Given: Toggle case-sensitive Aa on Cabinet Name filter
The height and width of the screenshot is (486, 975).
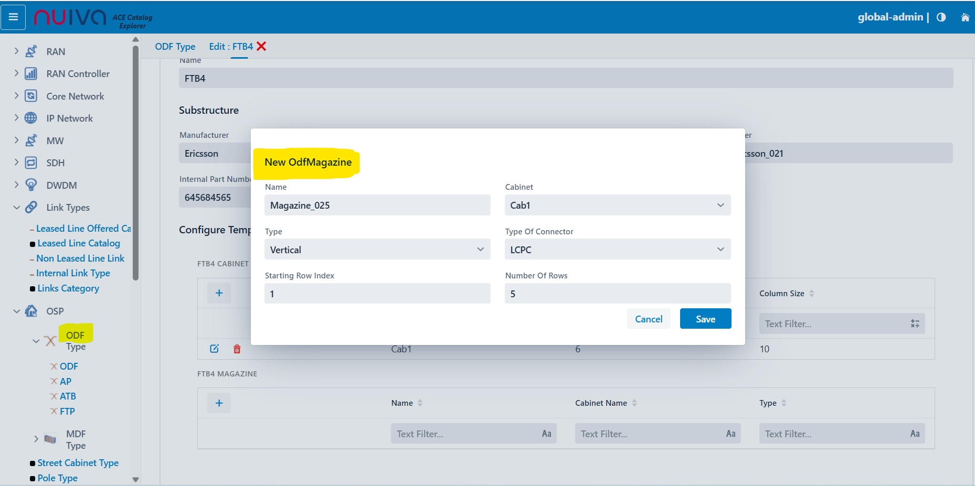Looking at the screenshot, I should point(730,434).
